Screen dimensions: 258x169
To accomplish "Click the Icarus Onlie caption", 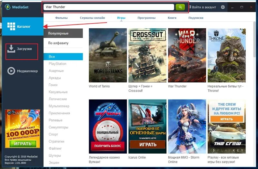I will coord(137,157).
